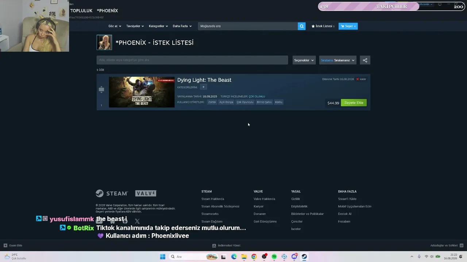This screenshot has height=262, width=467.
Task: Select the Korku tag
Action: click(279, 102)
